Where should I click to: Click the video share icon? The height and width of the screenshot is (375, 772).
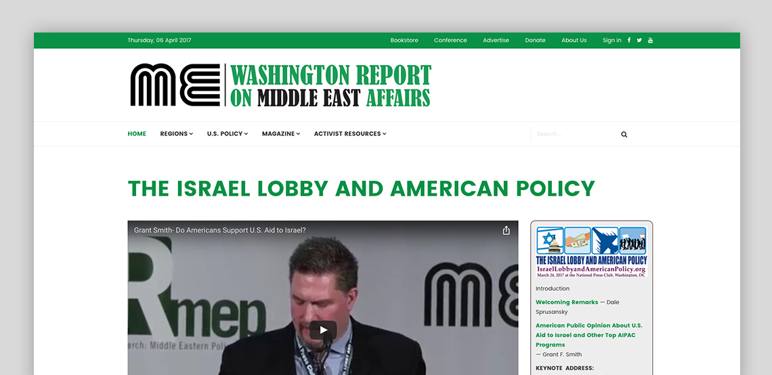pos(506,230)
